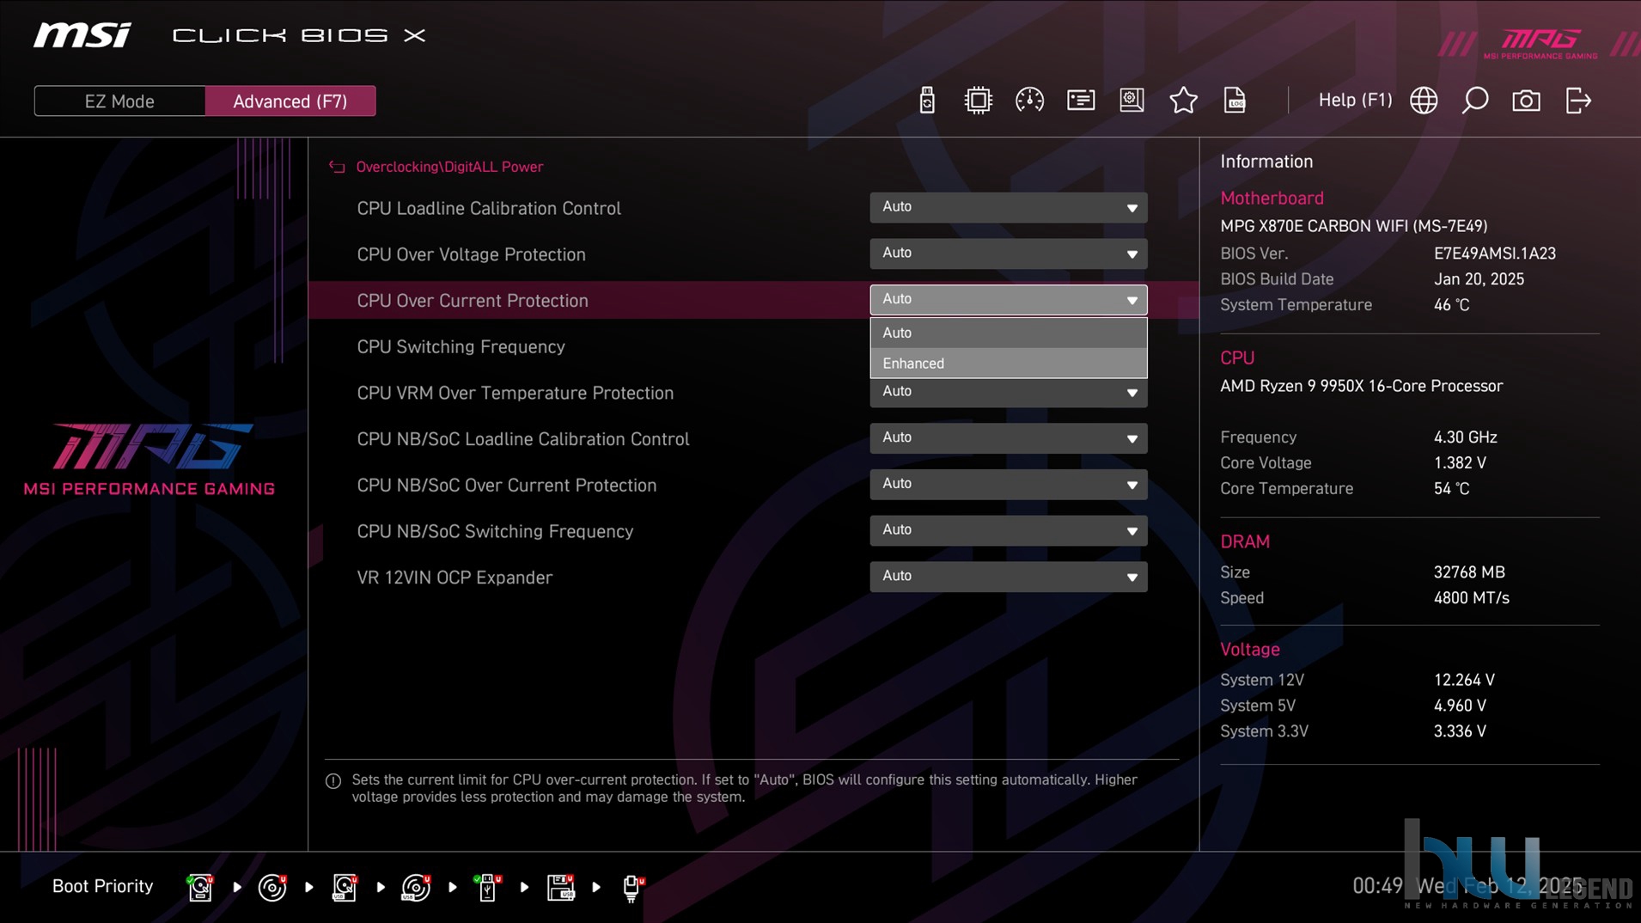Select CPU NB/SoC Over Current Protection label
1641x923 pixels.
tap(506, 486)
